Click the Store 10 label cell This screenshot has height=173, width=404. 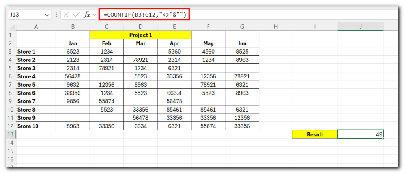coord(36,126)
